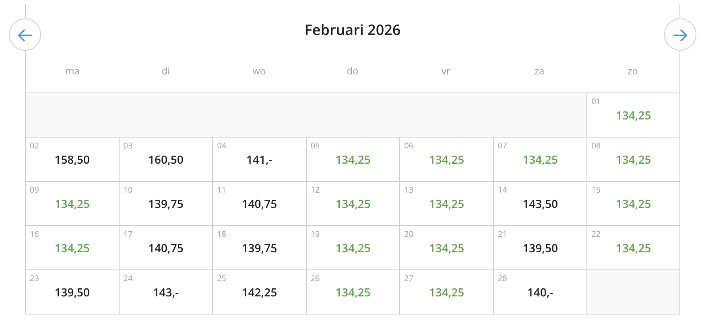
Task: Select February 2 priced 158,50
Action: [x=72, y=160]
